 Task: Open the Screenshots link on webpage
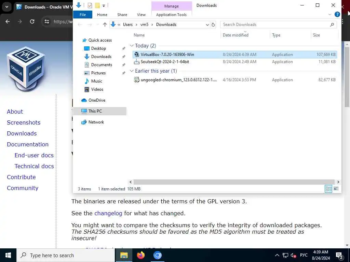[x=24, y=122]
